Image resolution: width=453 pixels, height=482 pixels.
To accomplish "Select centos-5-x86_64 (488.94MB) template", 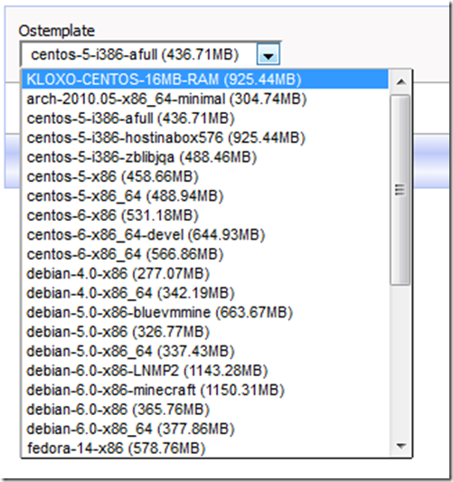I will point(205,196).
